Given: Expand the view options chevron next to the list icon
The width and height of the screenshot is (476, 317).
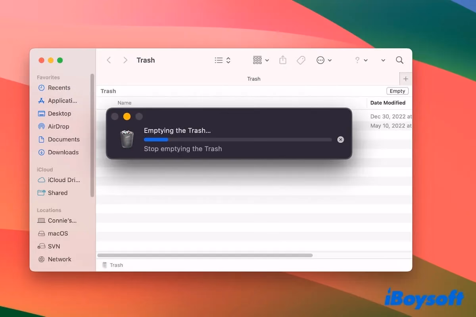Looking at the screenshot, I should point(228,60).
